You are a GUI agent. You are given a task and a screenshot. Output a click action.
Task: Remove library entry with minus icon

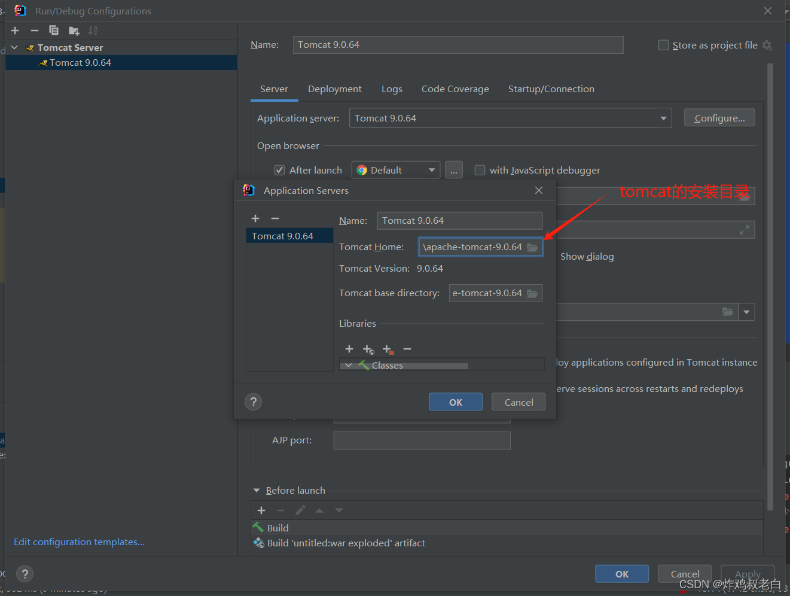[407, 349]
